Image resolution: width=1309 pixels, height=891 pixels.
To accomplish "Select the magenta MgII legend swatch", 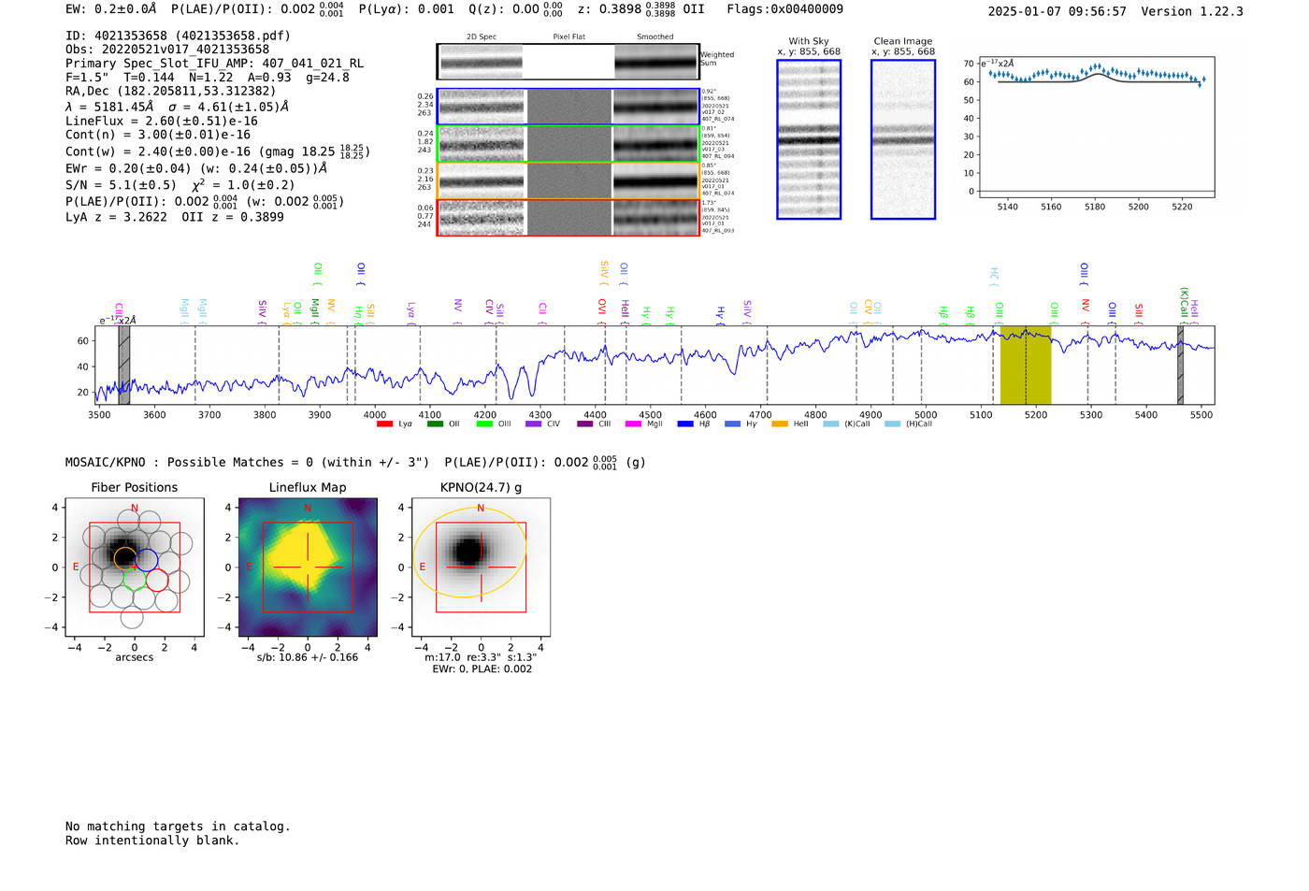I will tap(633, 424).
